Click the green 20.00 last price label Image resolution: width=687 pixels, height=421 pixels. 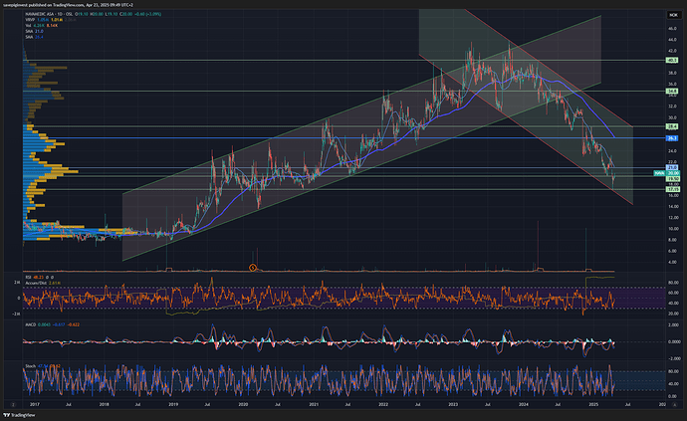click(x=672, y=173)
